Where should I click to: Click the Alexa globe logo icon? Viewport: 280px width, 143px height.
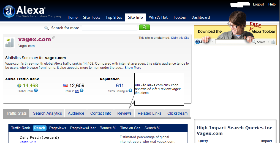(9, 11)
